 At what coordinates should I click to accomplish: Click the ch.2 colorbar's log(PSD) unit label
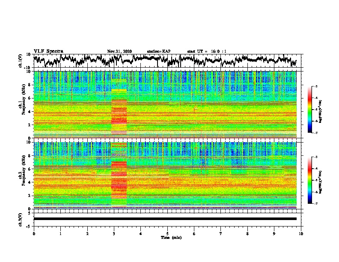[x=321, y=182]
